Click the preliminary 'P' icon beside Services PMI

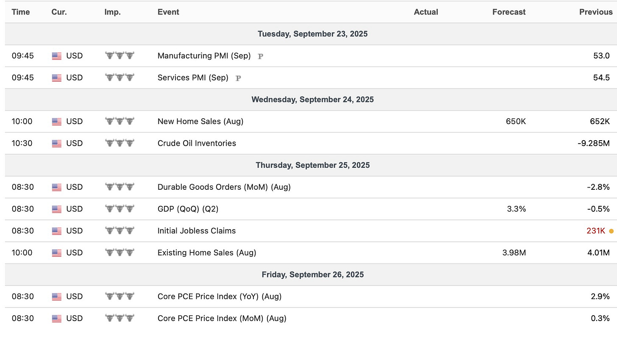coord(238,78)
